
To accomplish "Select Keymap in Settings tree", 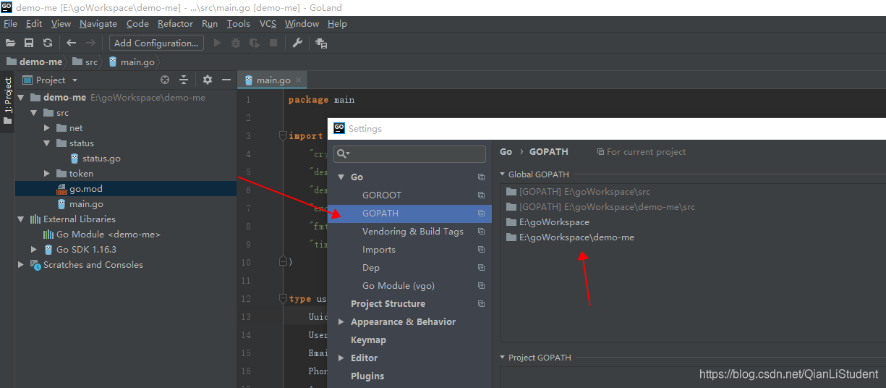I will pos(368,340).
